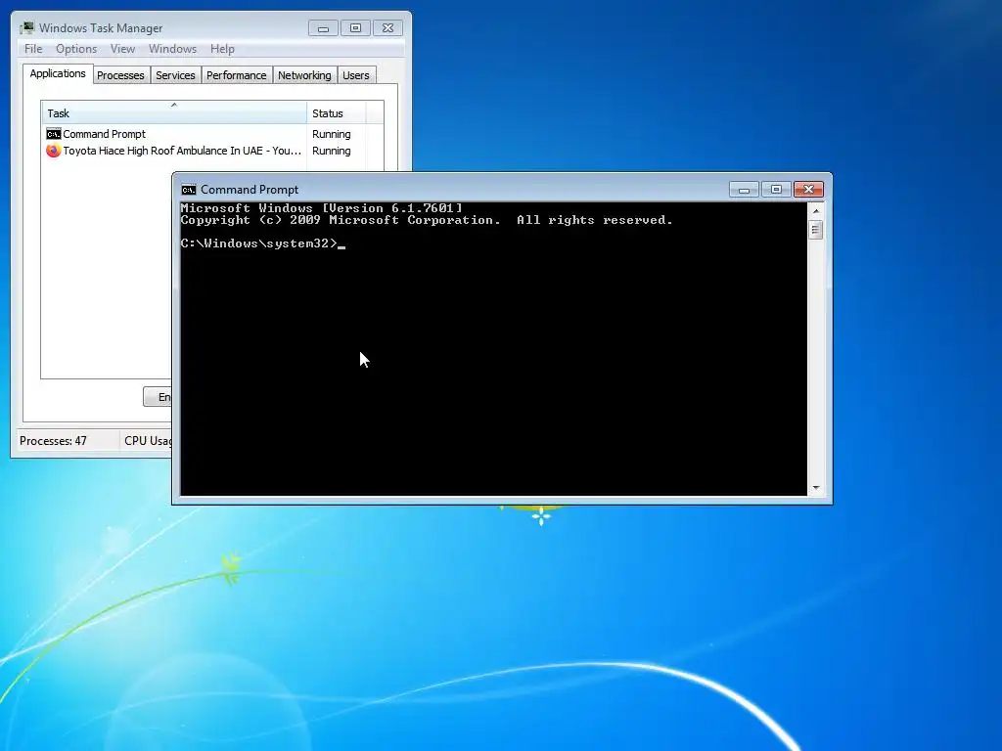The height and width of the screenshot is (751, 1002).
Task: Close the Command Prompt window
Action: click(x=808, y=190)
